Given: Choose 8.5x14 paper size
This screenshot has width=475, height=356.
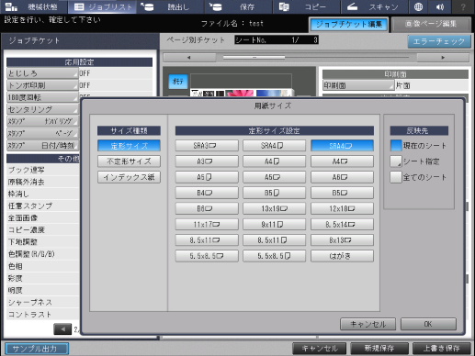Looking at the screenshot, I should (343, 224).
